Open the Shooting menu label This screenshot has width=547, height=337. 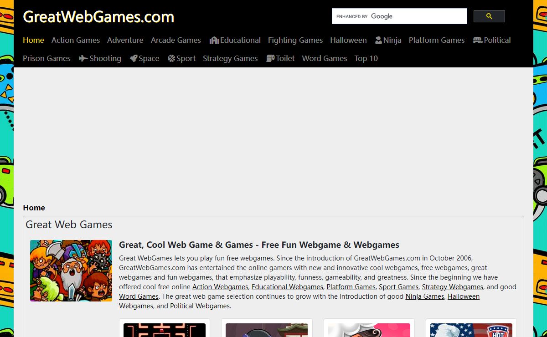click(105, 58)
